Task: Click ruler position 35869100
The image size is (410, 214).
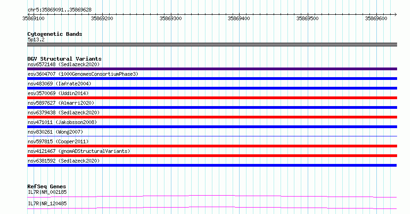Action: pos(34,18)
